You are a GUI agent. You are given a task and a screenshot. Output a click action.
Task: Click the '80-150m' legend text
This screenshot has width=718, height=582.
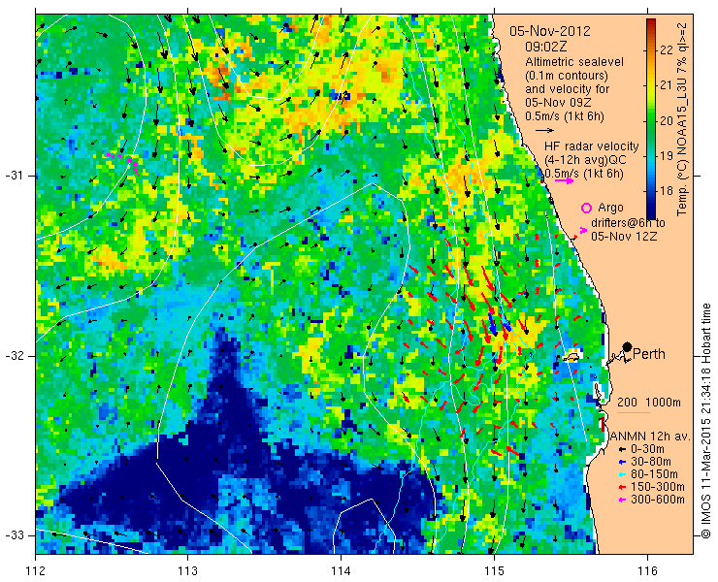pyautogui.click(x=654, y=475)
